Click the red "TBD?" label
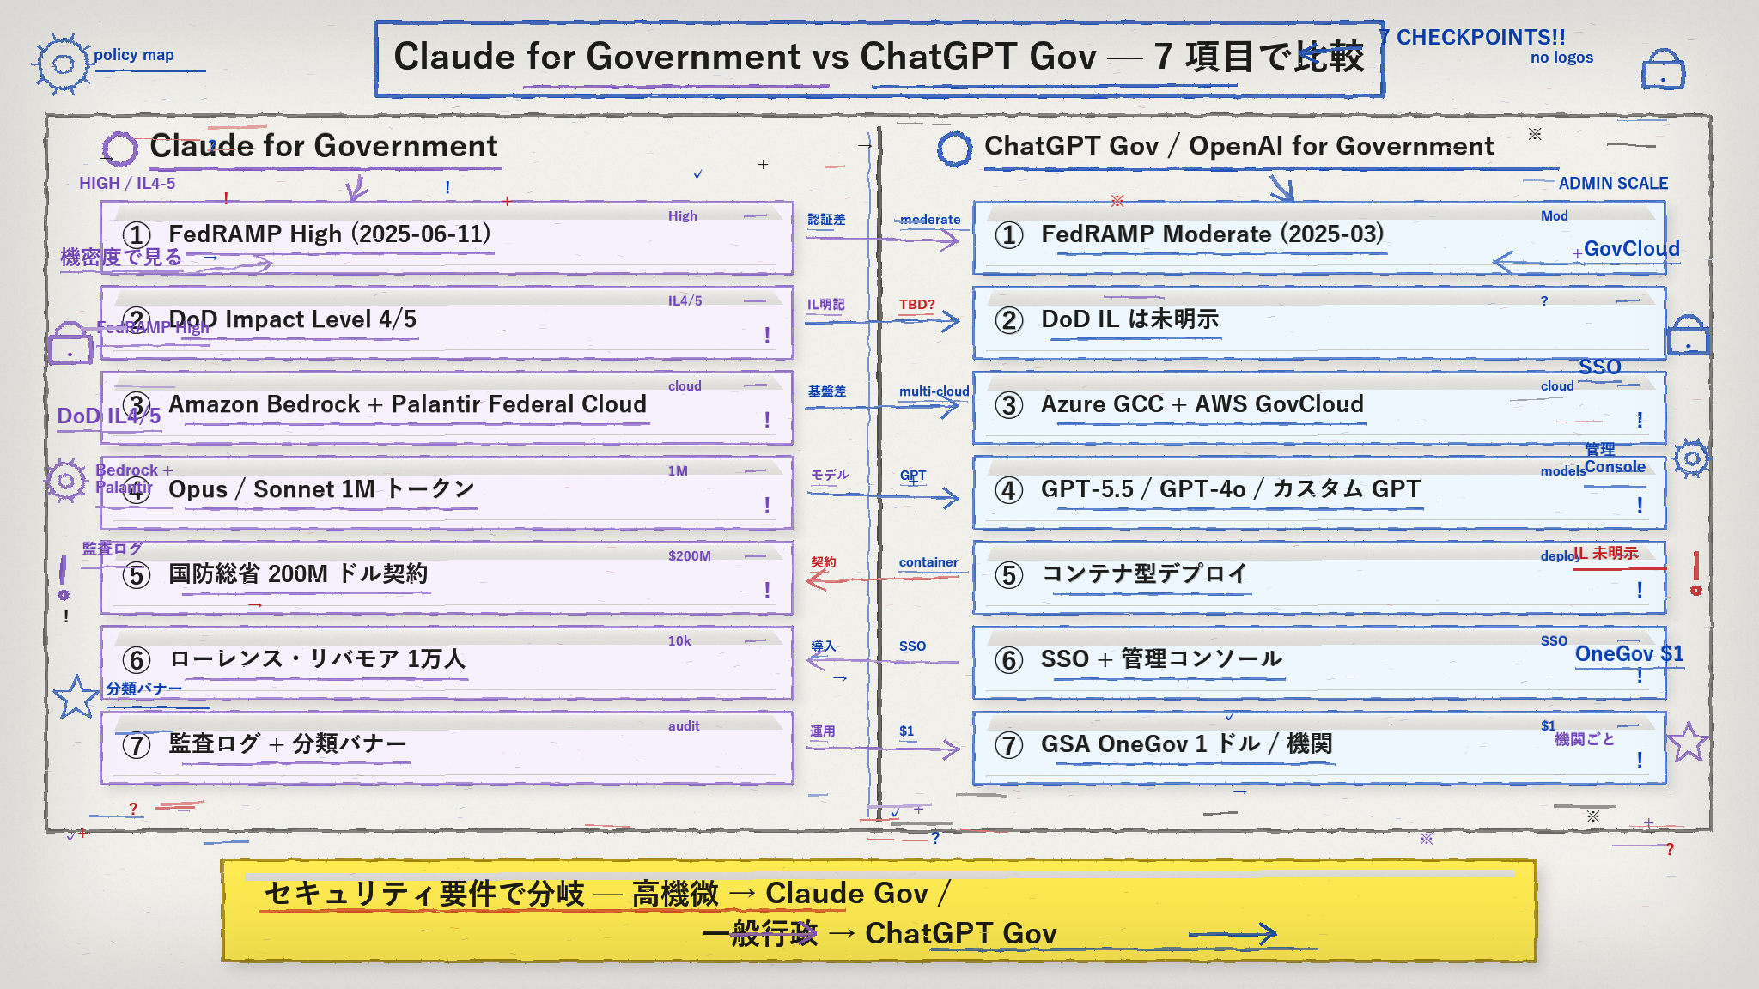This screenshot has height=989, width=1759. [916, 304]
